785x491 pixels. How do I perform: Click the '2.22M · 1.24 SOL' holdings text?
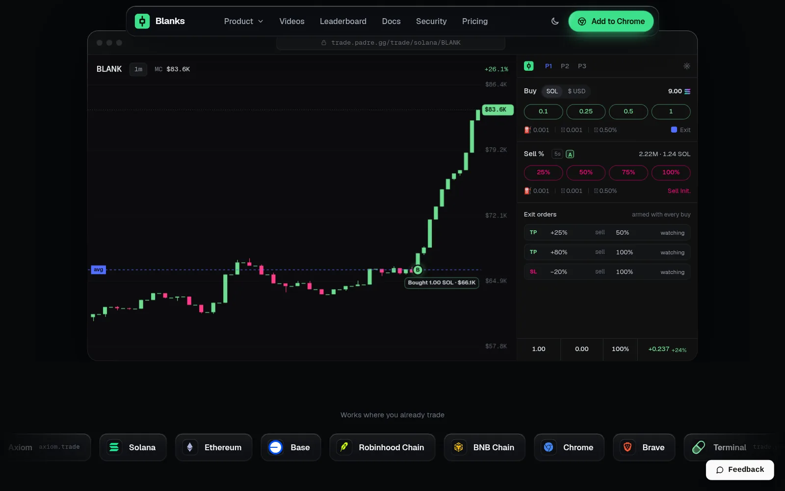coord(664,154)
